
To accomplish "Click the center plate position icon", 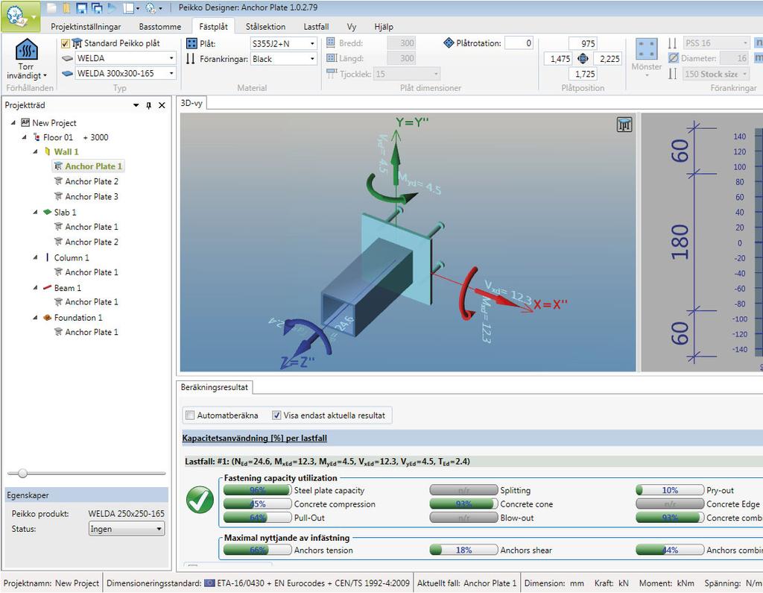I will [583, 59].
